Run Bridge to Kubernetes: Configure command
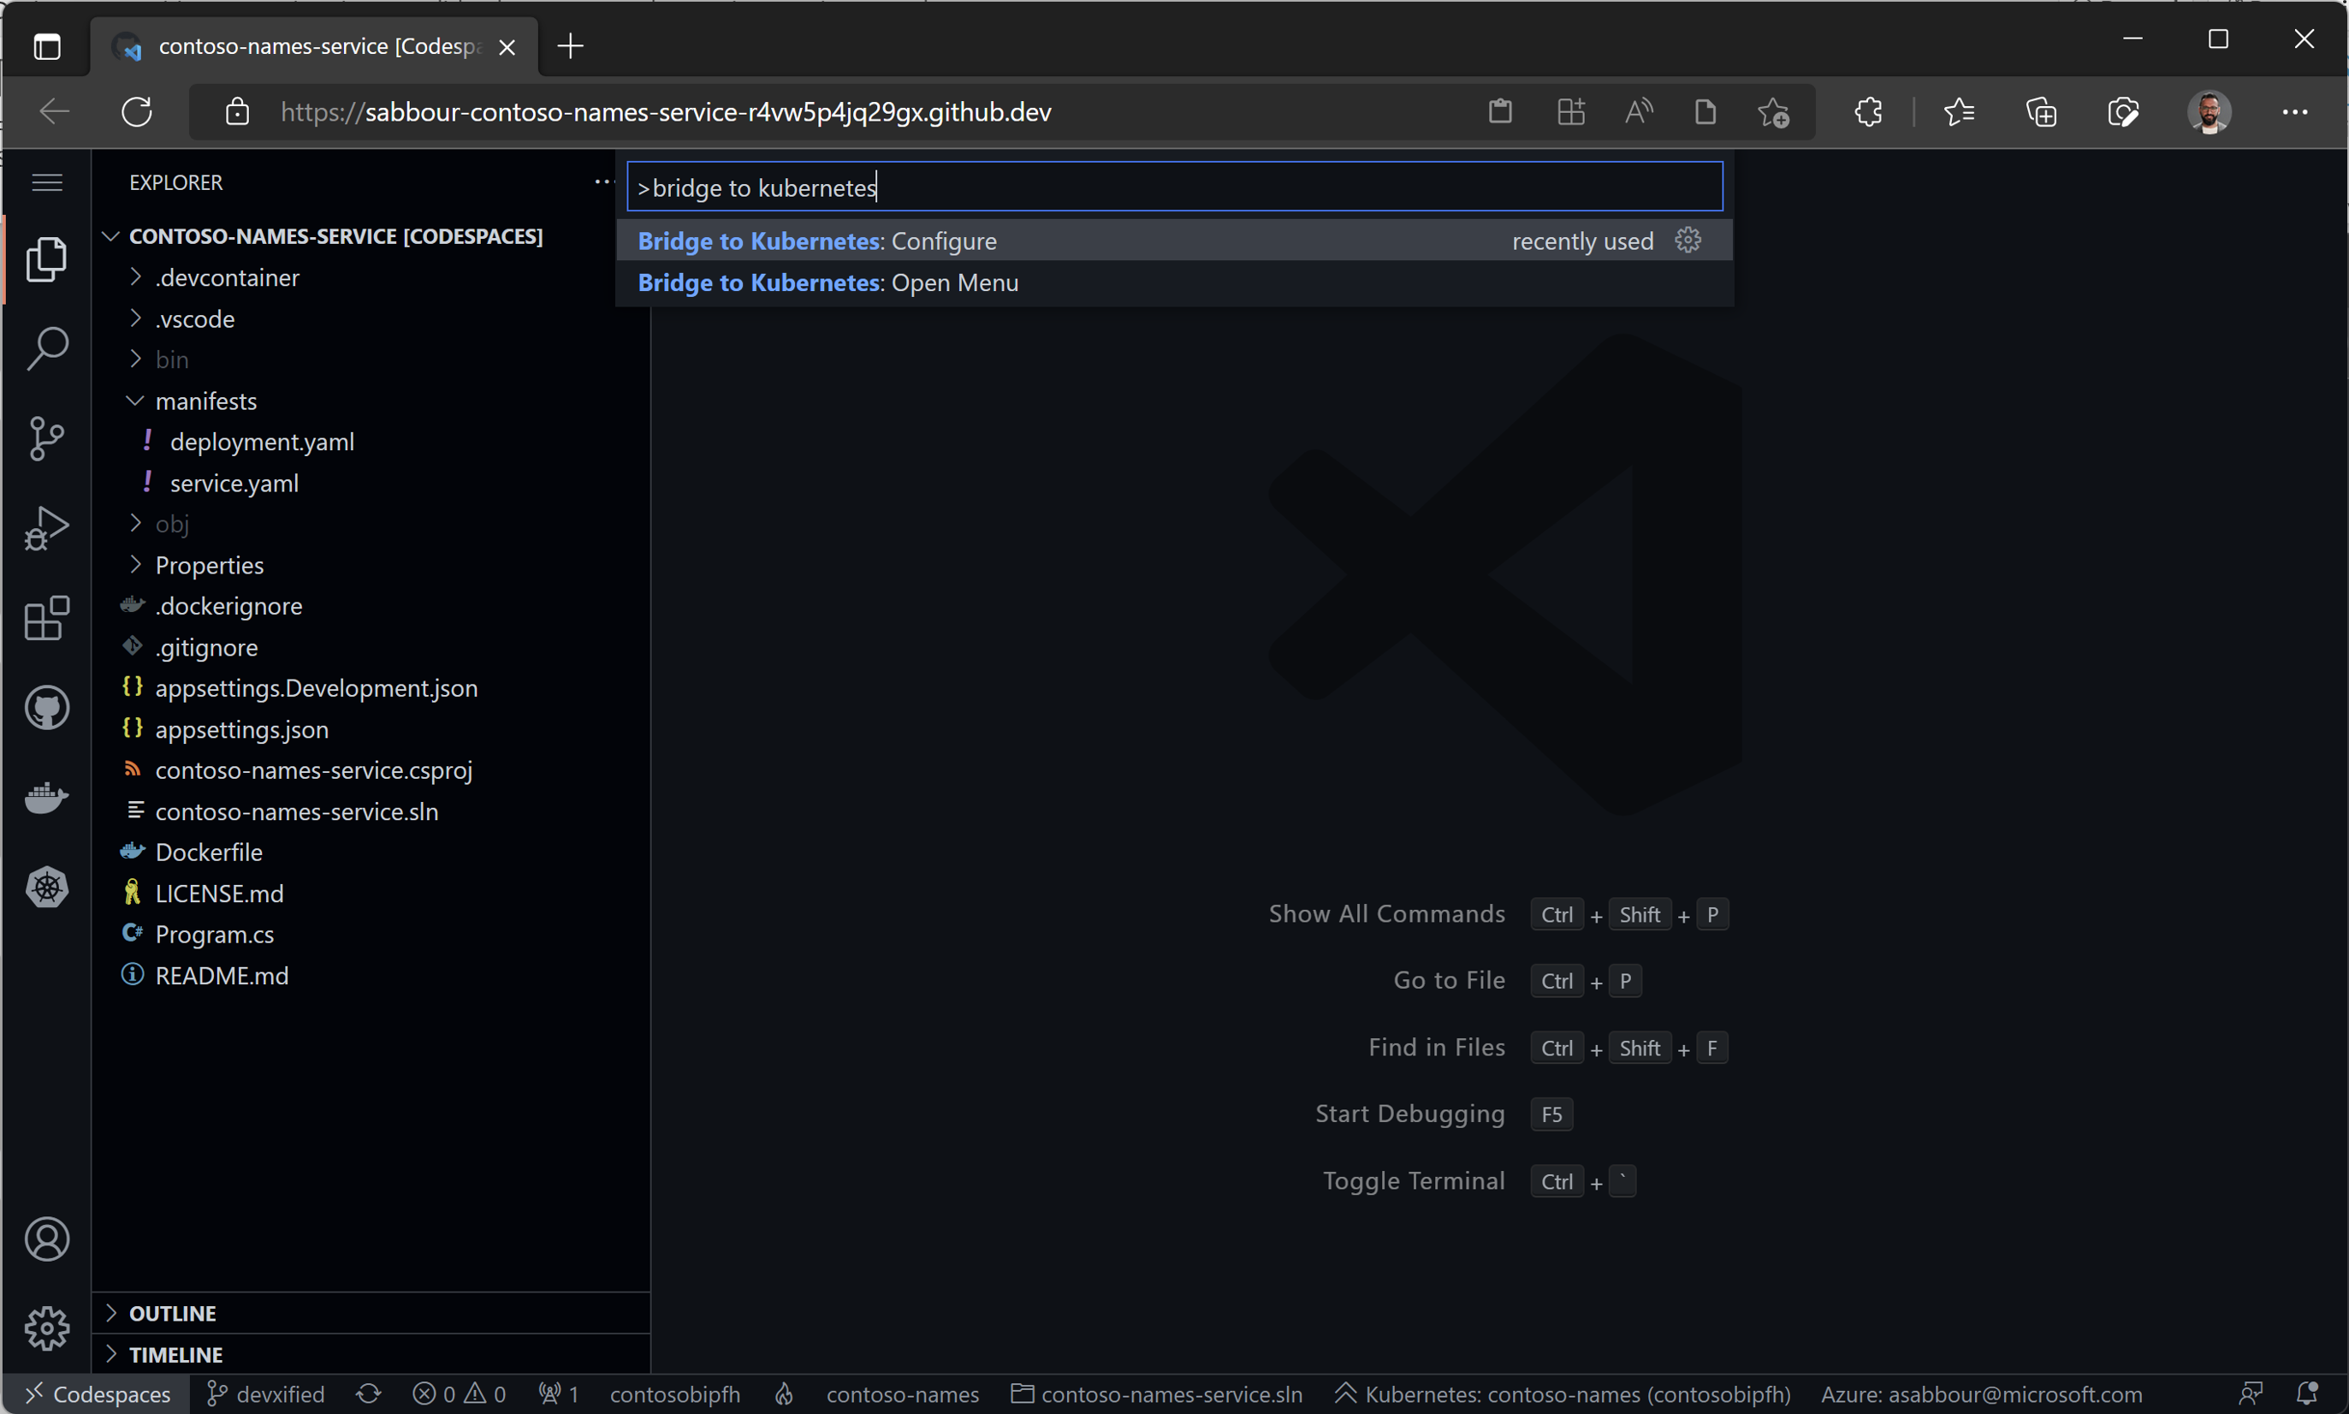This screenshot has width=2349, height=1414. (816, 241)
